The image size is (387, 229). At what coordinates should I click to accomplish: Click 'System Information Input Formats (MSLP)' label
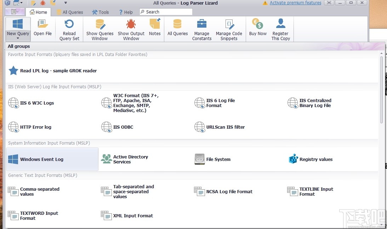pyautogui.click(x=49, y=143)
